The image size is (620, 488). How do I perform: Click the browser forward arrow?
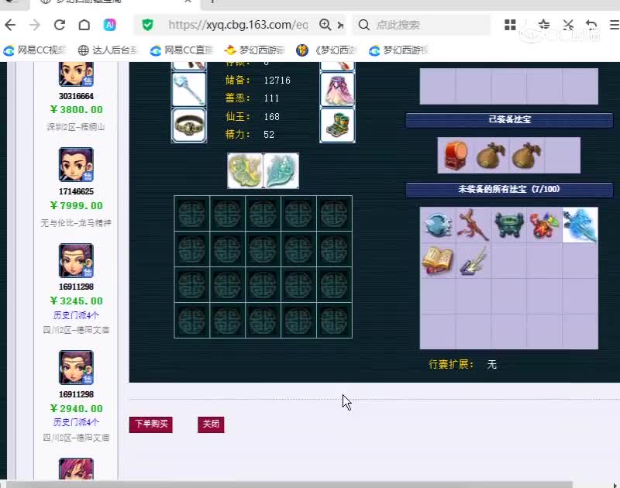[x=35, y=25]
